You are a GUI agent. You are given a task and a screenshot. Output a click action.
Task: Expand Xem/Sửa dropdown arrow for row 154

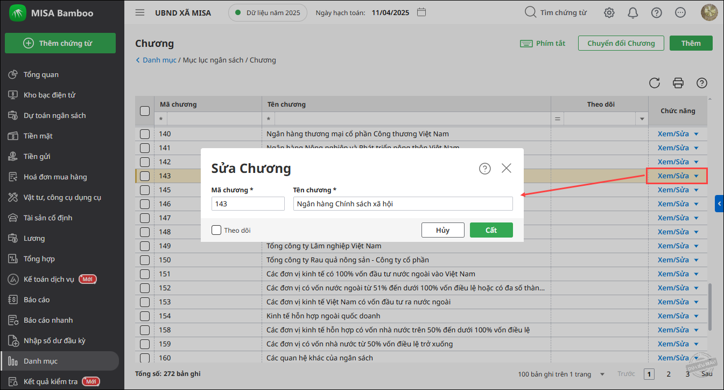[696, 316]
